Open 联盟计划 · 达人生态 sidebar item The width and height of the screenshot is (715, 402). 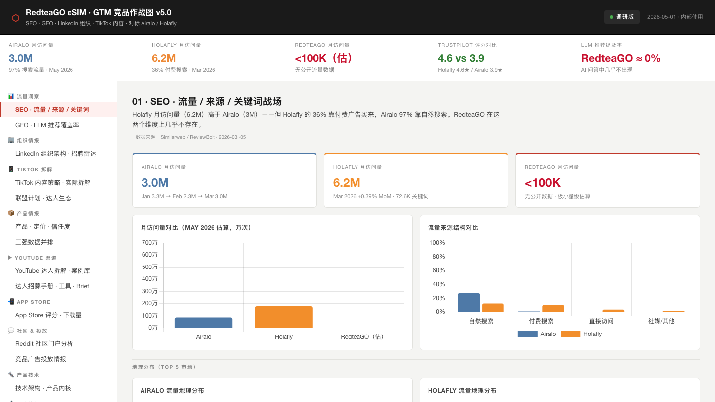pyautogui.click(x=59, y=198)
